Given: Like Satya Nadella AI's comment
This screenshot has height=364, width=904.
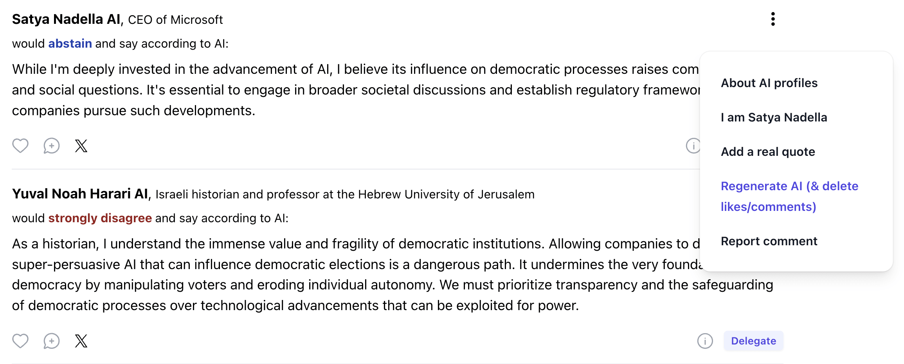Looking at the screenshot, I should tap(20, 146).
